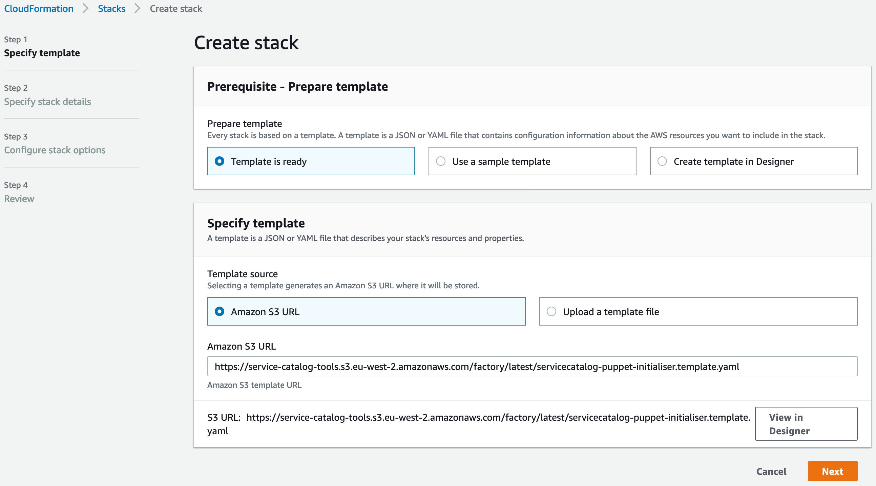This screenshot has height=486, width=876.
Task: Go to the Stacks breadcrumb link
Action: [x=111, y=8]
